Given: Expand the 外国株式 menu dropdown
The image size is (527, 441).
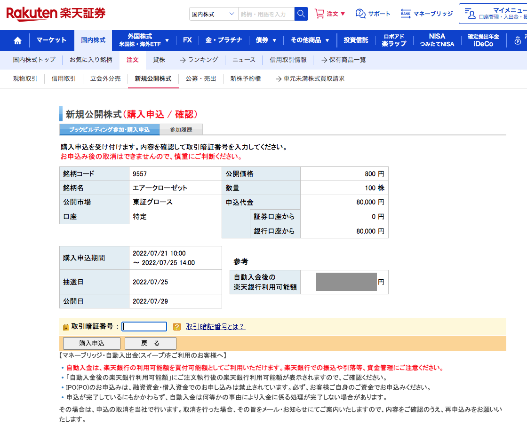Looking at the screenshot, I should click(x=167, y=40).
